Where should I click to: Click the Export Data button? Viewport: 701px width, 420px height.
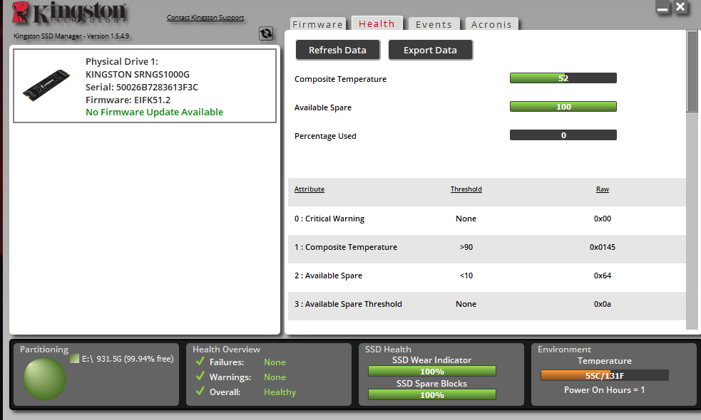[430, 50]
